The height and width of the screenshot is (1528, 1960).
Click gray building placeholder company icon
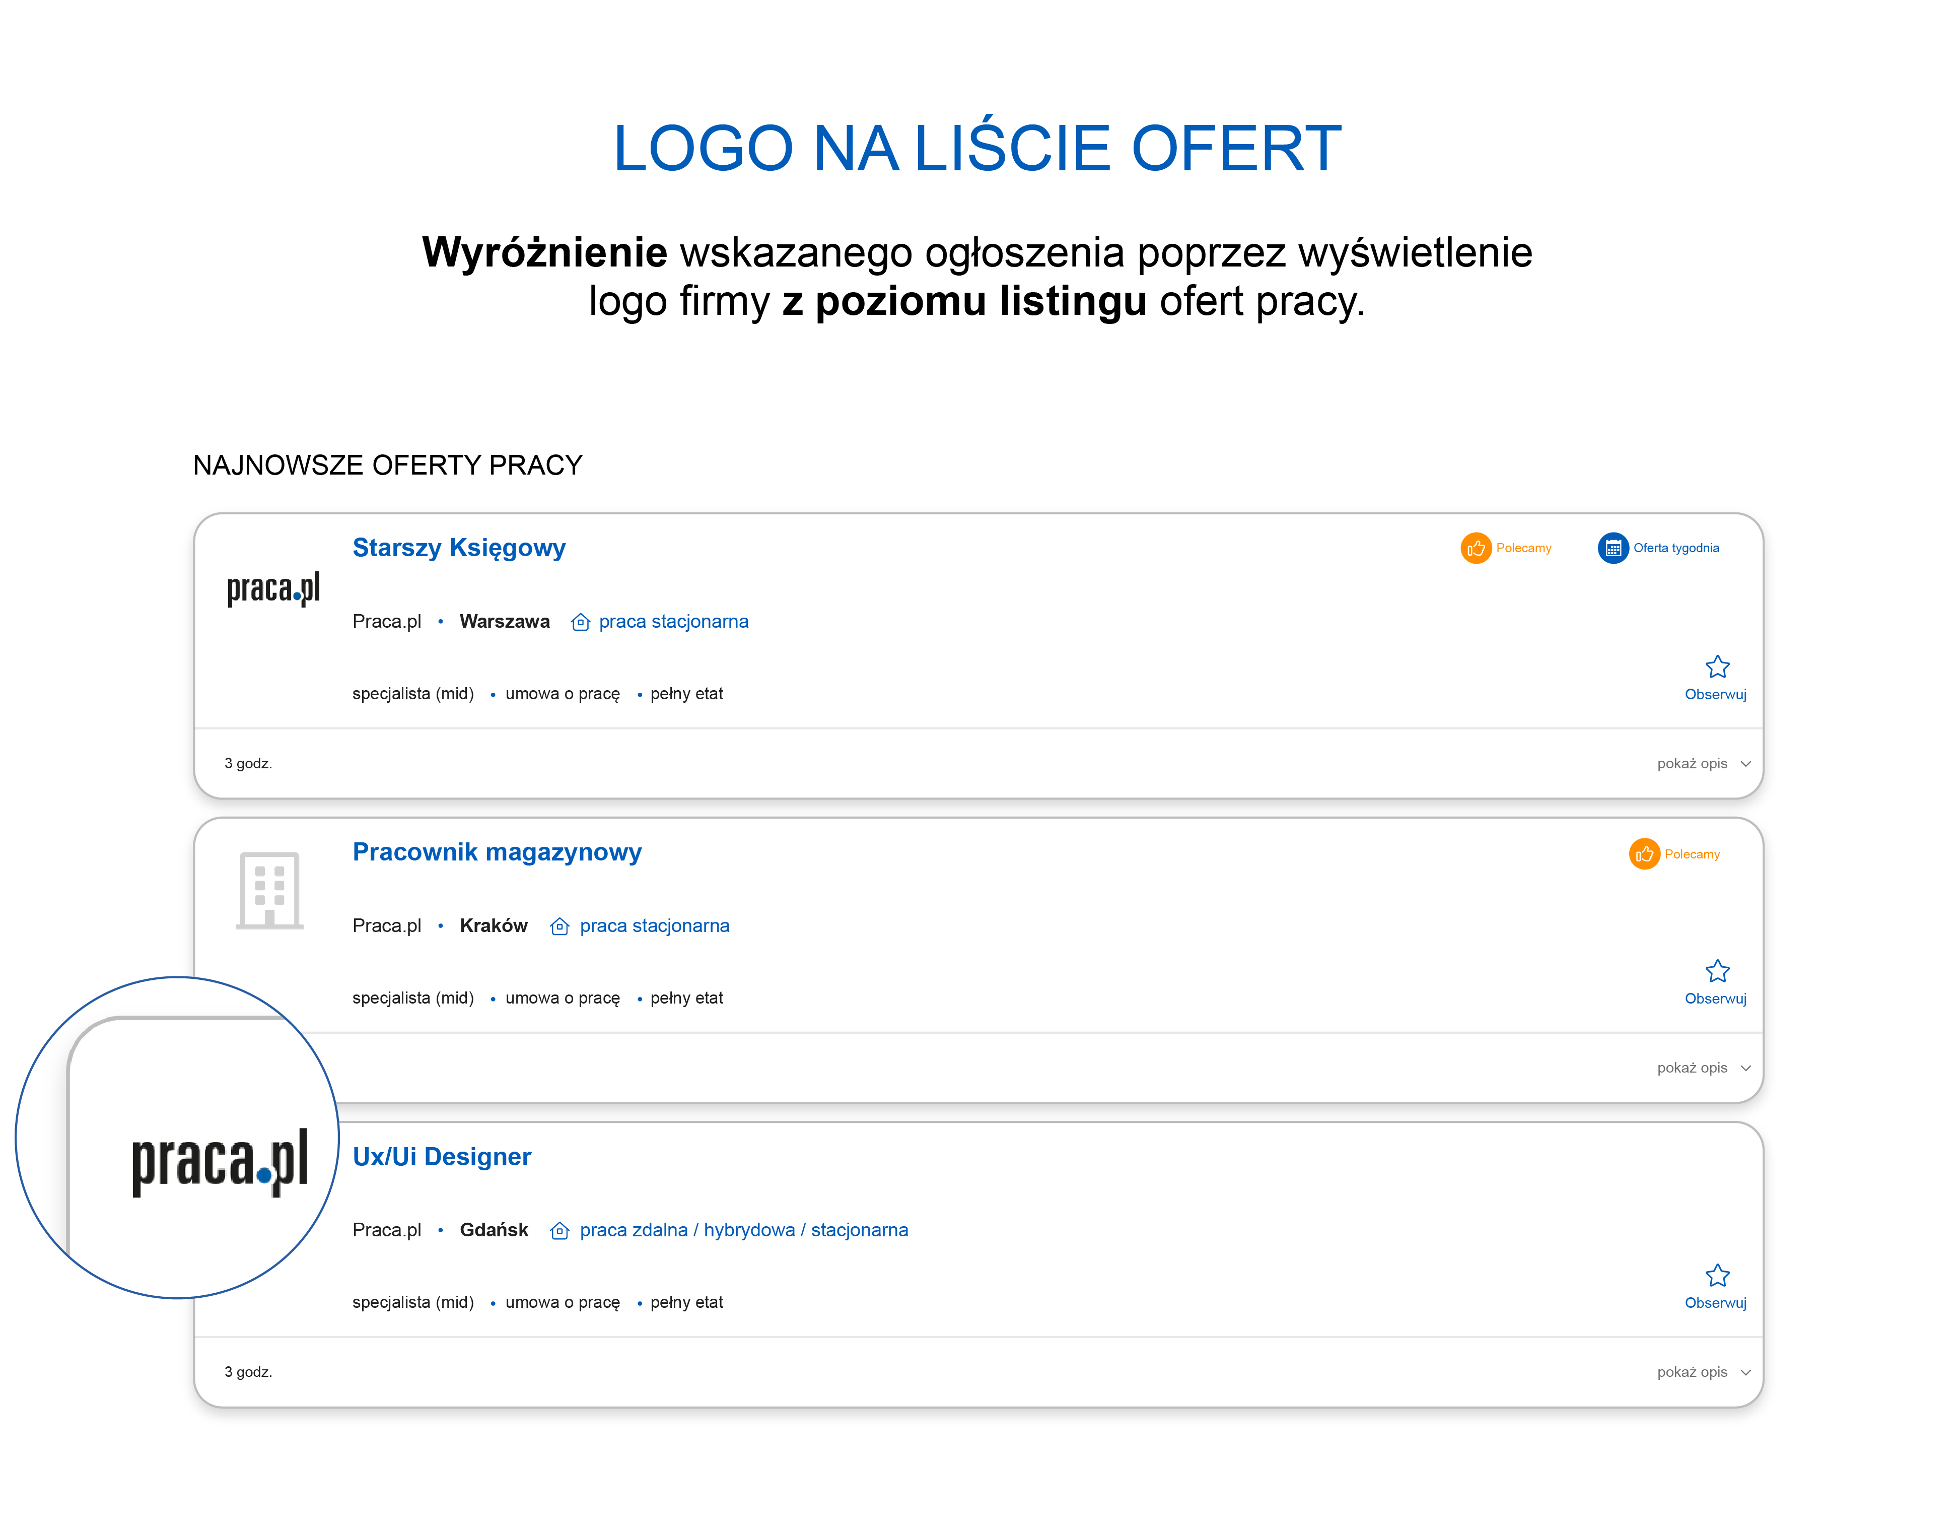coord(269,890)
